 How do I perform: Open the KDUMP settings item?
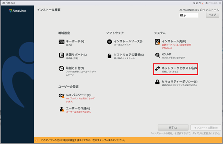(x=170, y=56)
